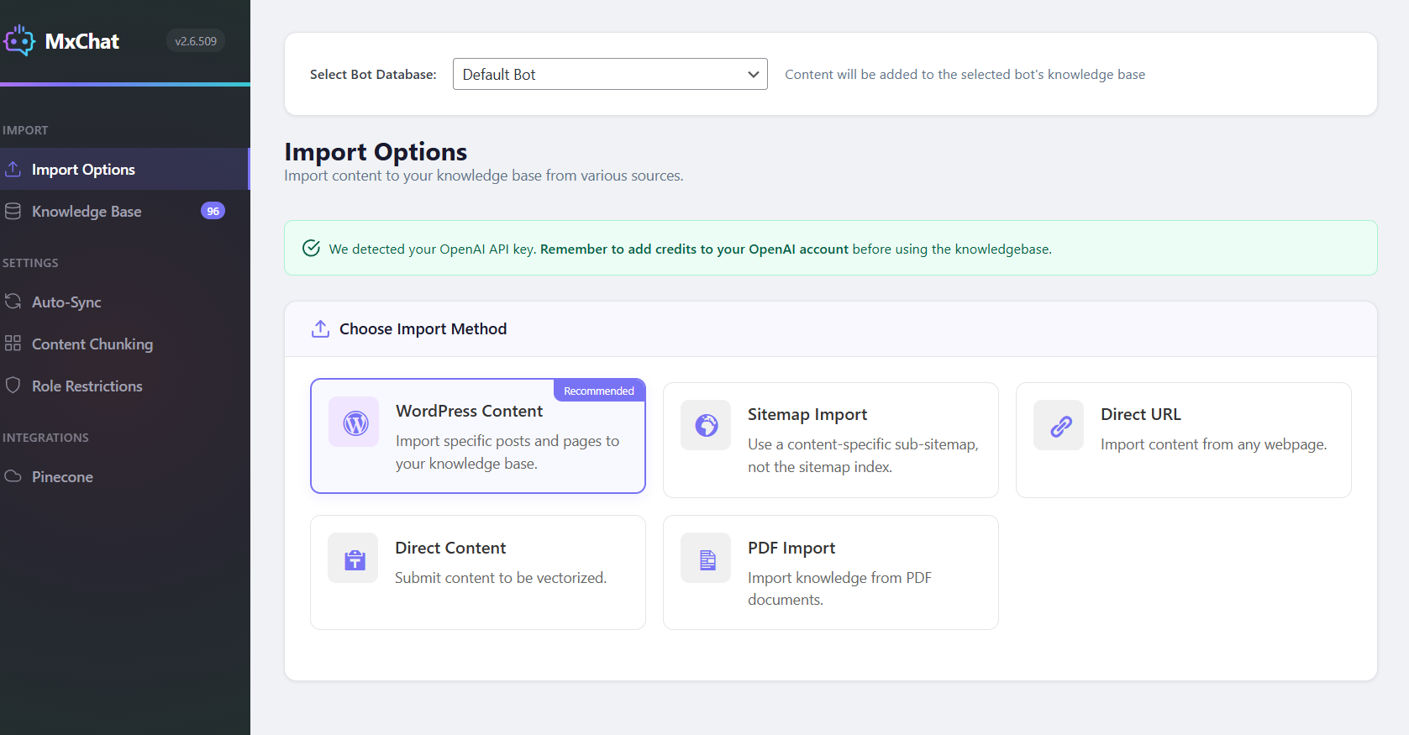
Task: Click the Role Restrictions shield icon
Action: coord(13,386)
